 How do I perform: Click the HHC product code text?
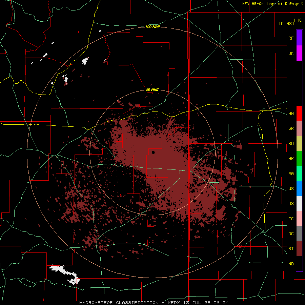point(298,20)
